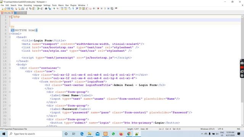
Task: Open the Language menu
Action: (37, 5)
